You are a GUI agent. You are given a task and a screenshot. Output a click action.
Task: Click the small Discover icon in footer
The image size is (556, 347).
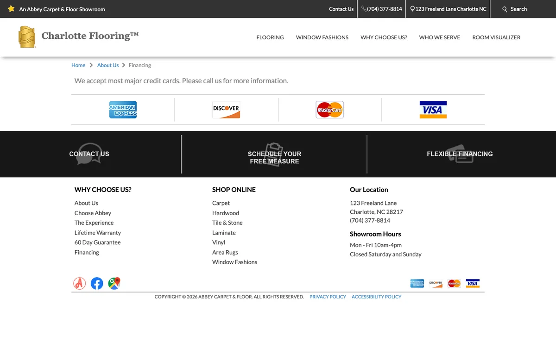(436, 283)
